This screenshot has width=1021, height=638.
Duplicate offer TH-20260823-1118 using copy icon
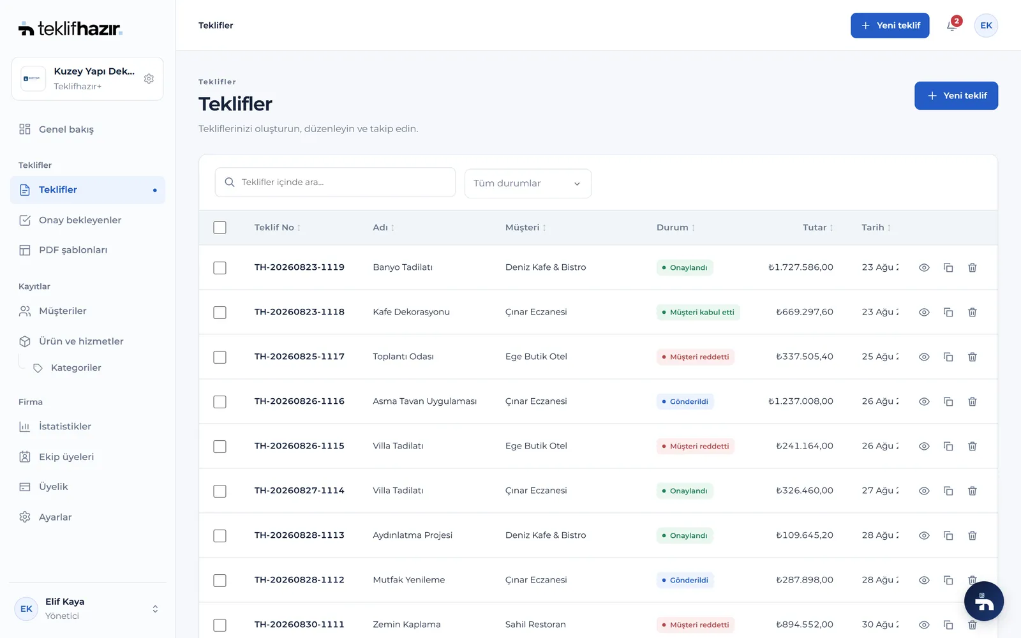point(948,312)
